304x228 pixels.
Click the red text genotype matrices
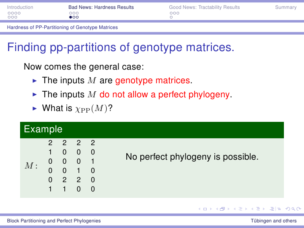point(152,80)
